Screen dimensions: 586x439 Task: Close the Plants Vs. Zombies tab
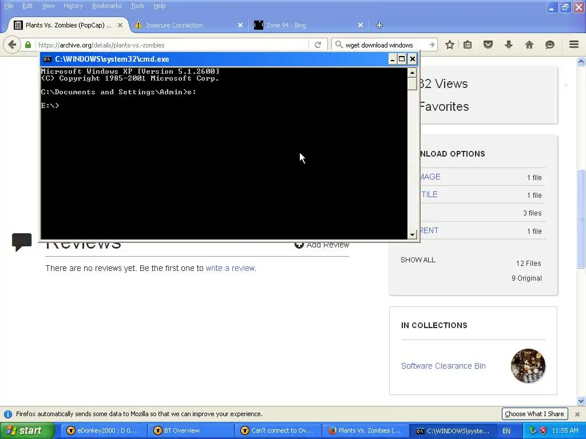tap(120, 25)
